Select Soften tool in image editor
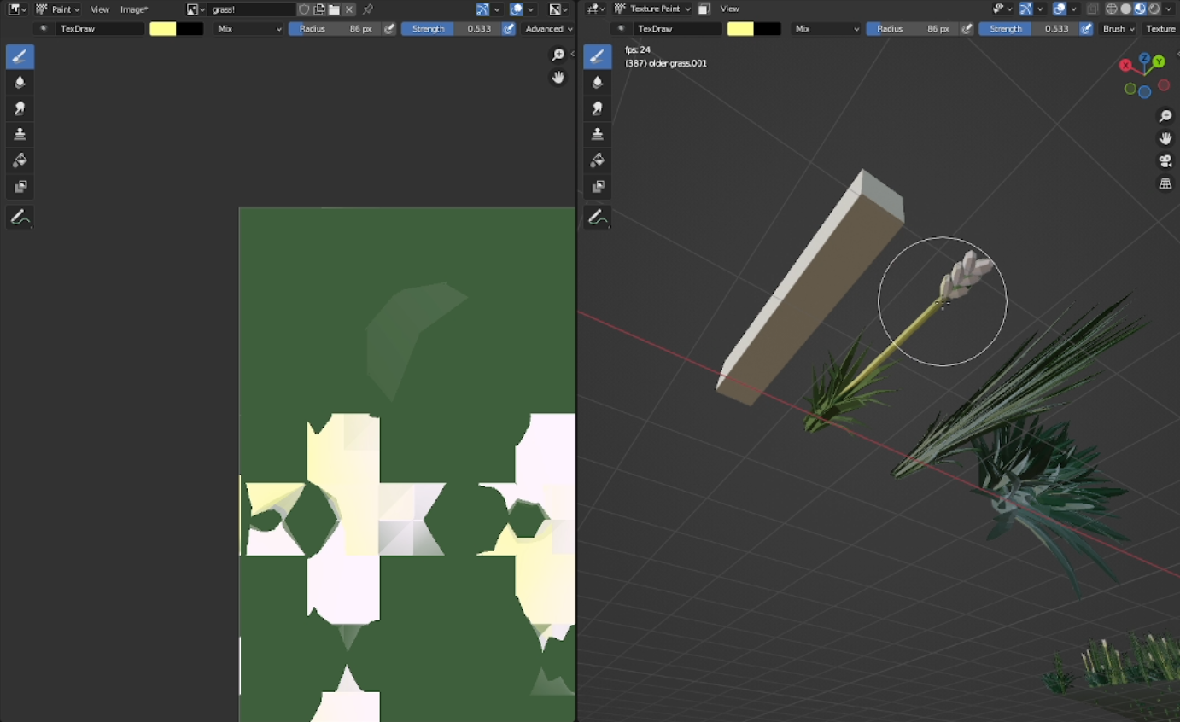The height and width of the screenshot is (722, 1180). pyautogui.click(x=20, y=83)
